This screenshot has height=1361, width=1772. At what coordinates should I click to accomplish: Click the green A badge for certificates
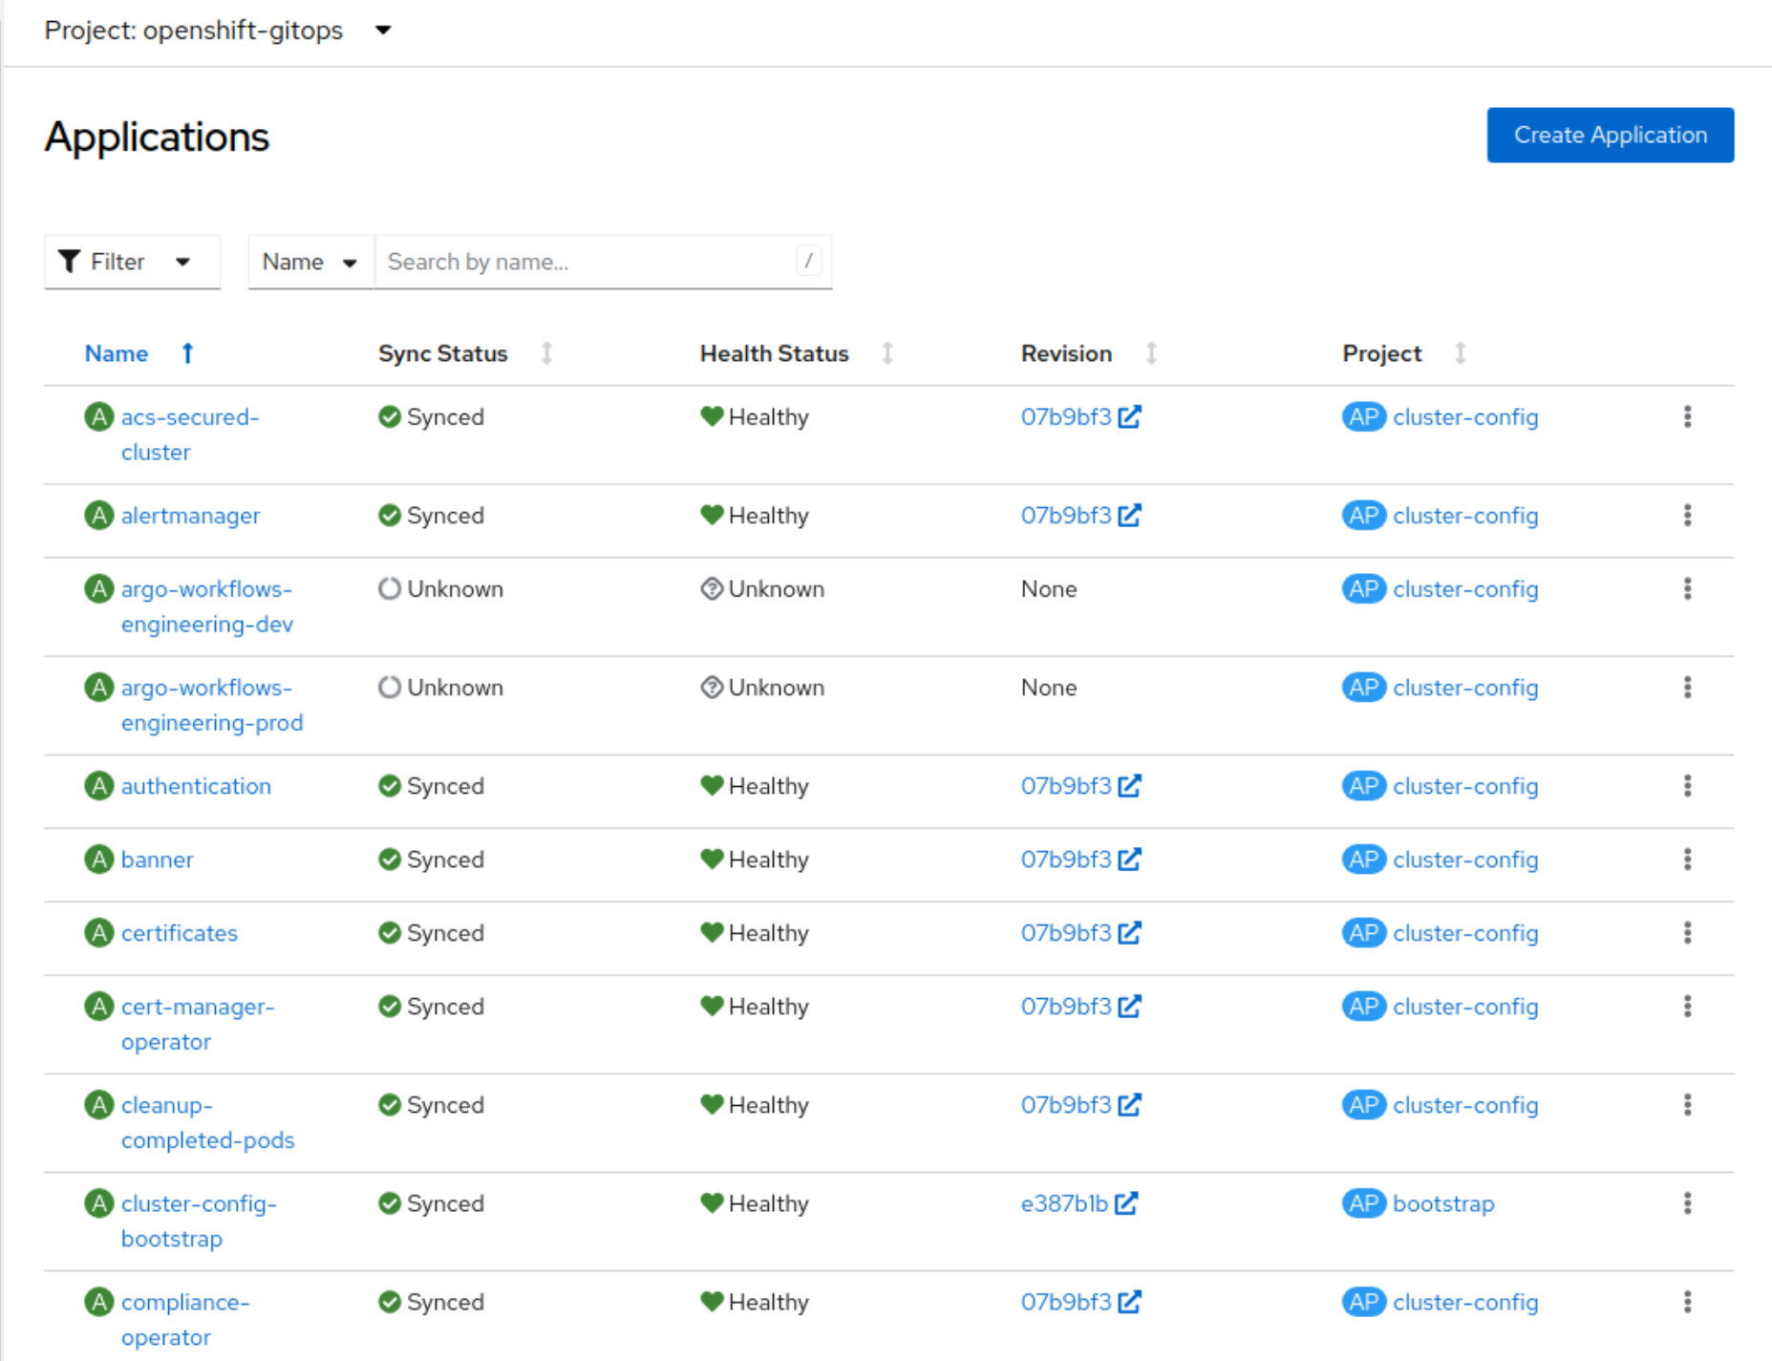point(98,933)
